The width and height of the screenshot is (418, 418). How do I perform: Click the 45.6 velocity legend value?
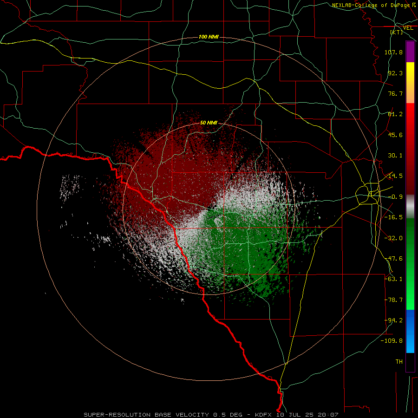click(x=395, y=135)
